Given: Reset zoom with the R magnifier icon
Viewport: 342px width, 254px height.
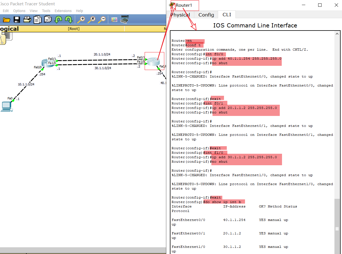Looking at the screenshot, I should point(92,20).
